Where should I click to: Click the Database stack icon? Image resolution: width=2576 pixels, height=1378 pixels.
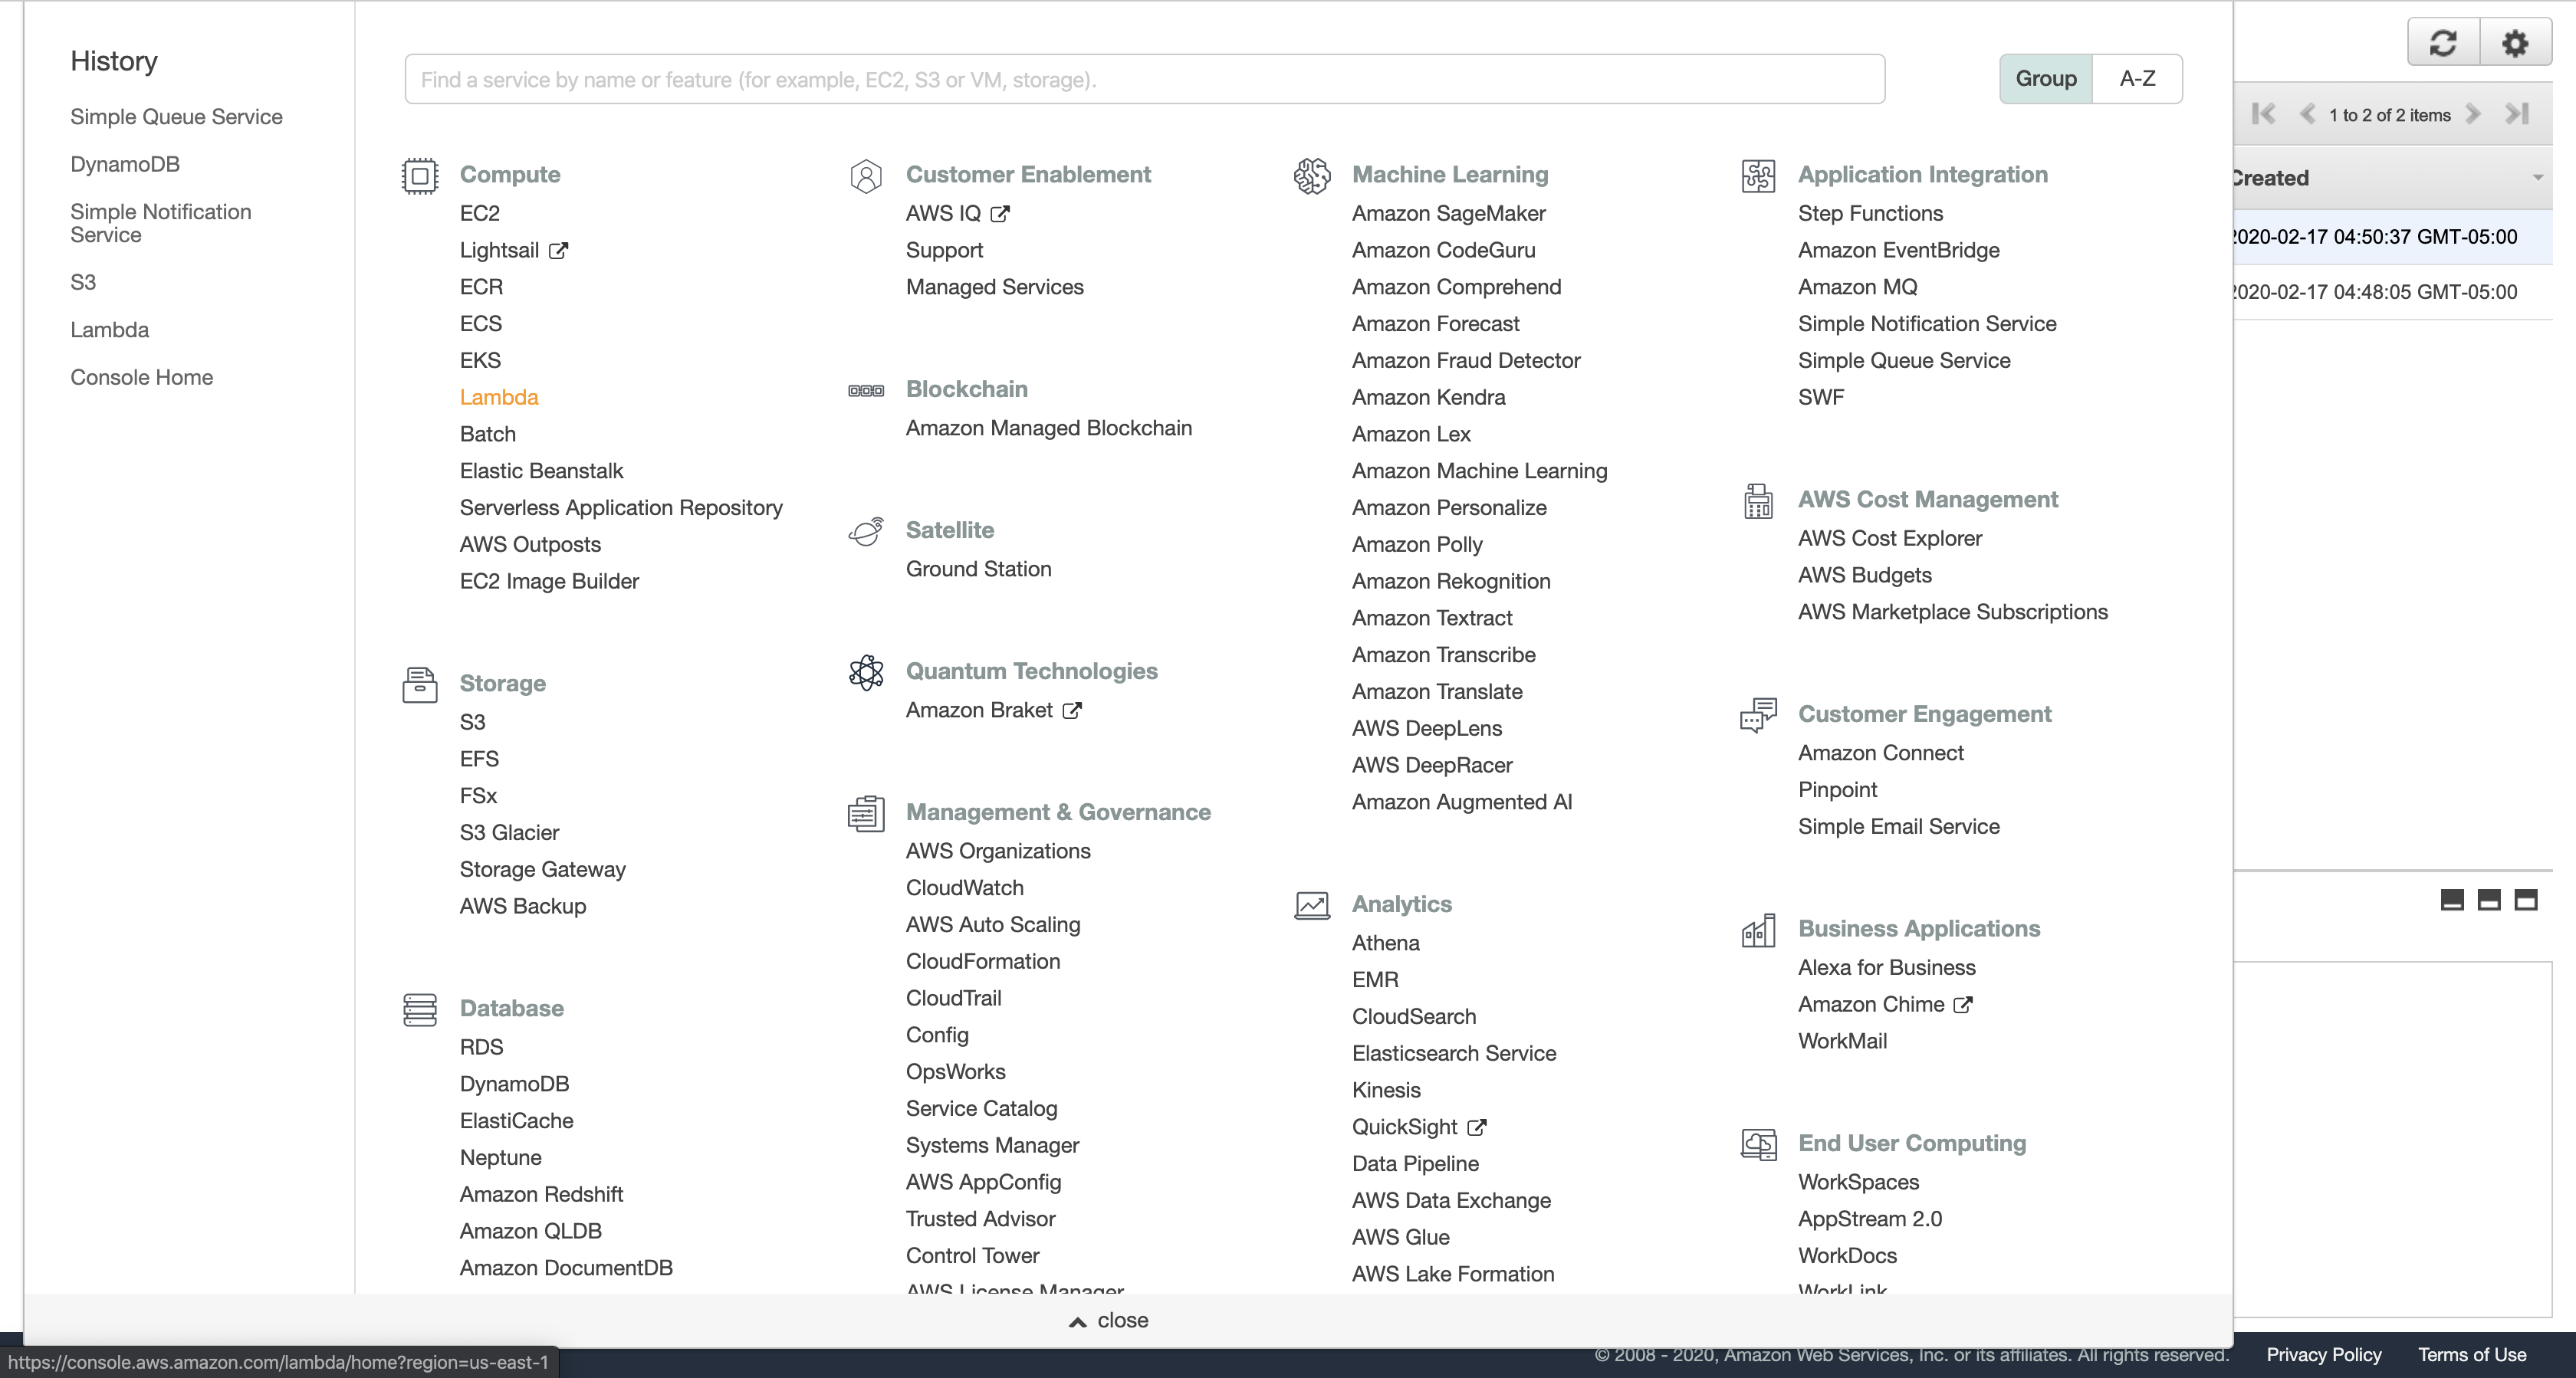point(419,1009)
